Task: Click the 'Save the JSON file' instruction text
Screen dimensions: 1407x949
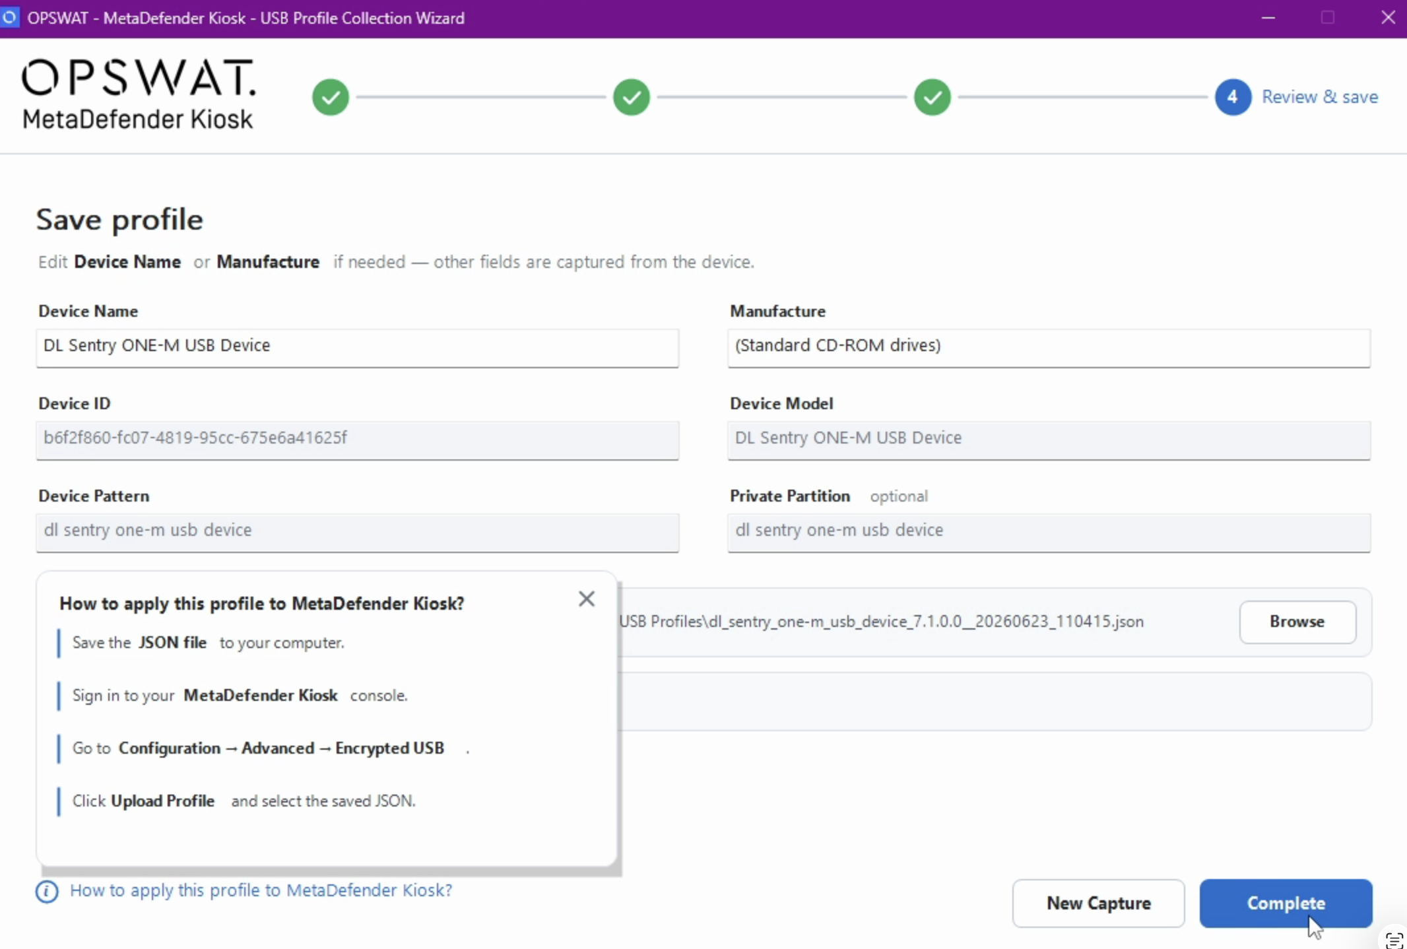Action: pos(209,643)
